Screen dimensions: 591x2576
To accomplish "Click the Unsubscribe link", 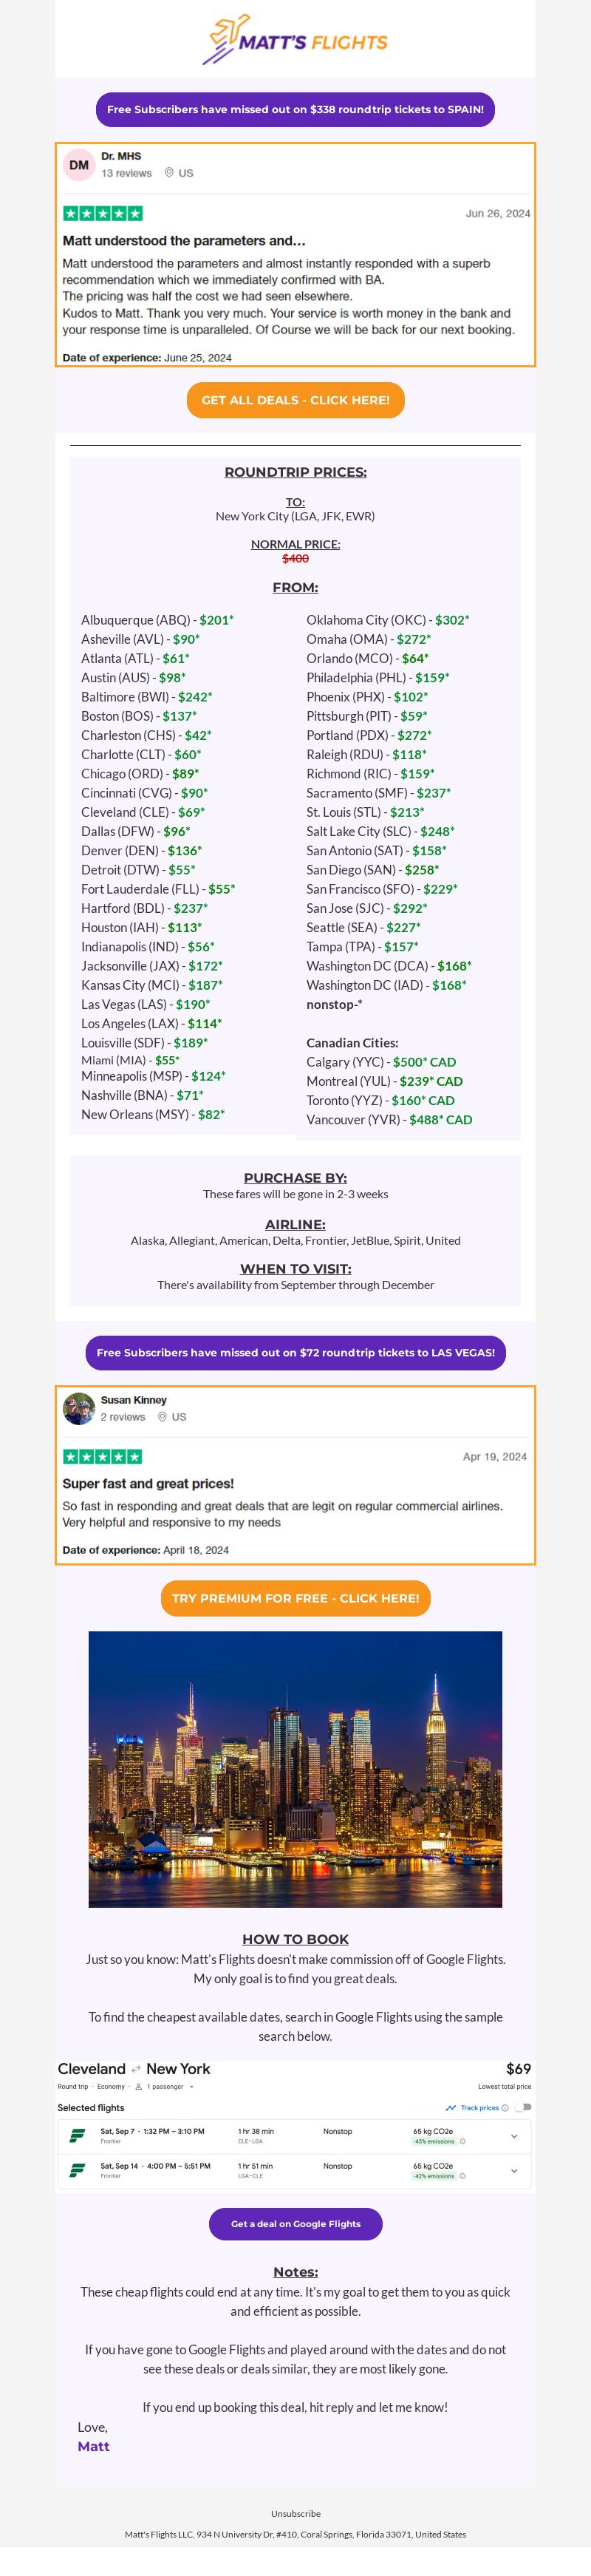I will pos(295,2513).
